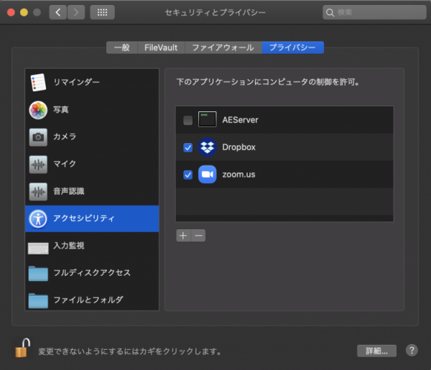
Task: Uncheck the zoom.us checkbox
Action: tap(187, 175)
